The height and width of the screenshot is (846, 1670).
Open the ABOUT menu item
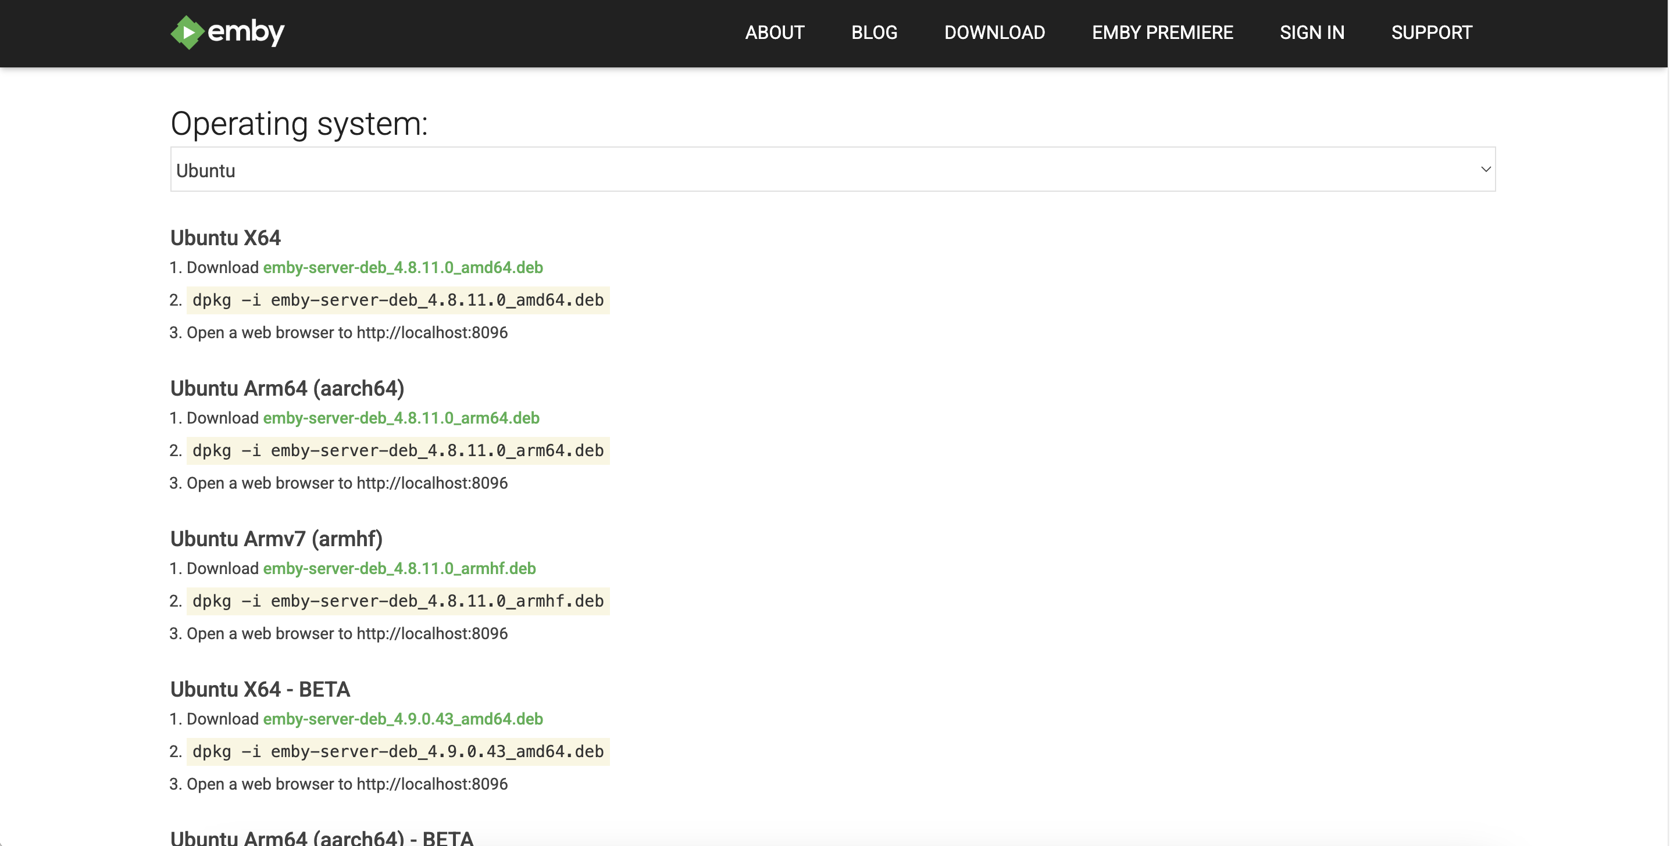pos(775,33)
